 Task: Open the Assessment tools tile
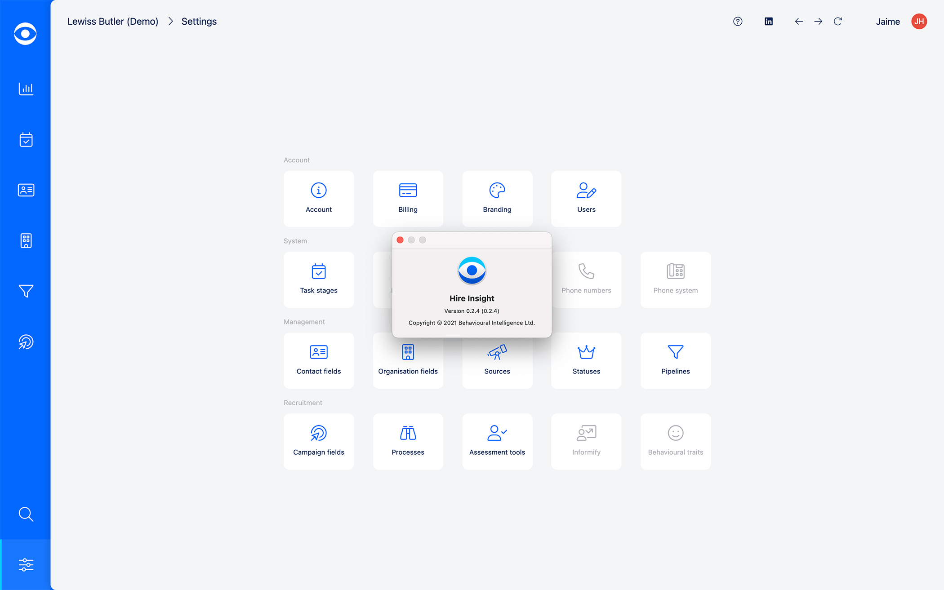497,441
